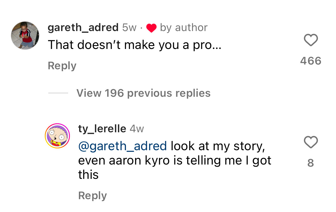Click the blue @gareth_adred mention
Screen dimensions: 336x212
click(122, 146)
